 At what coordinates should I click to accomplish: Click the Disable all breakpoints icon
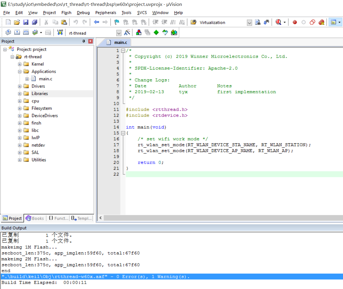point(312,22)
